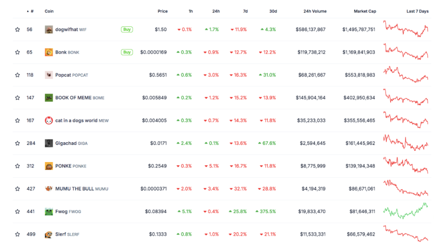Open the PONKE coin name link
This screenshot has height=245, width=443.
[x=63, y=166]
